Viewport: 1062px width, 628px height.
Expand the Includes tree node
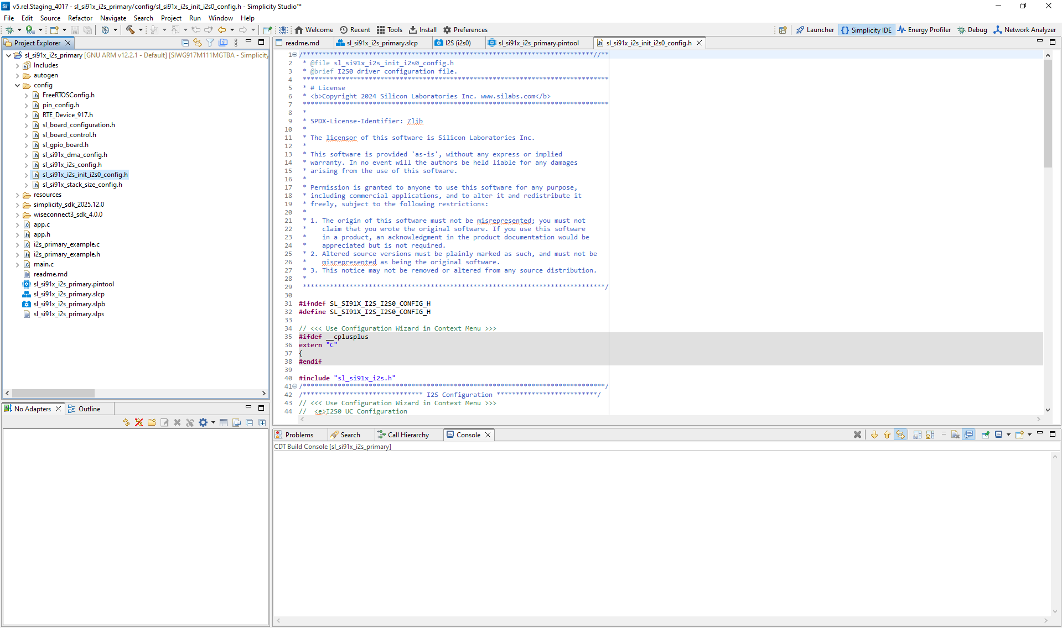tap(18, 65)
